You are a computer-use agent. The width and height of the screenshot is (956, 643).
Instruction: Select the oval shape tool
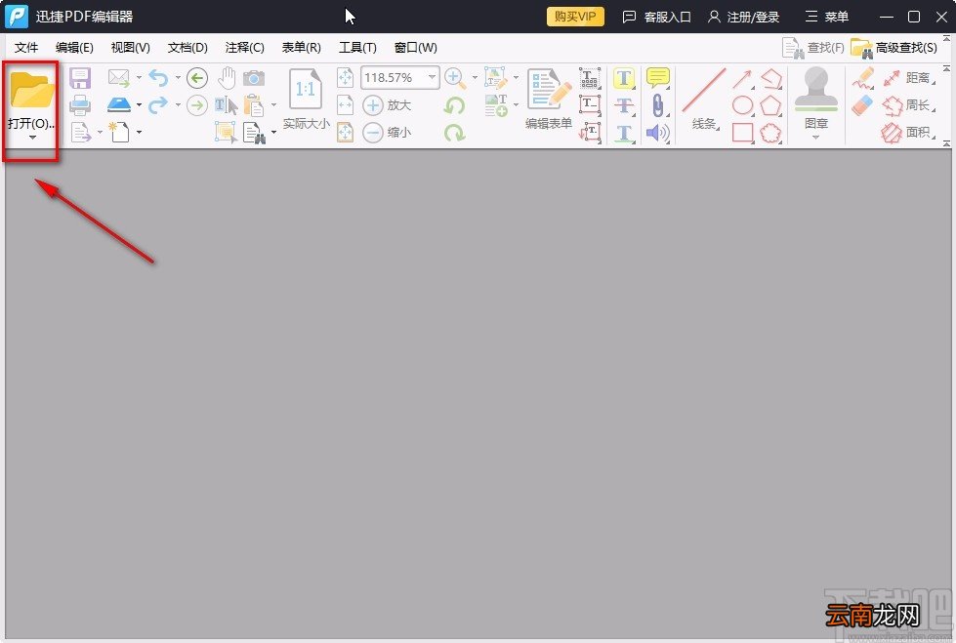(742, 104)
